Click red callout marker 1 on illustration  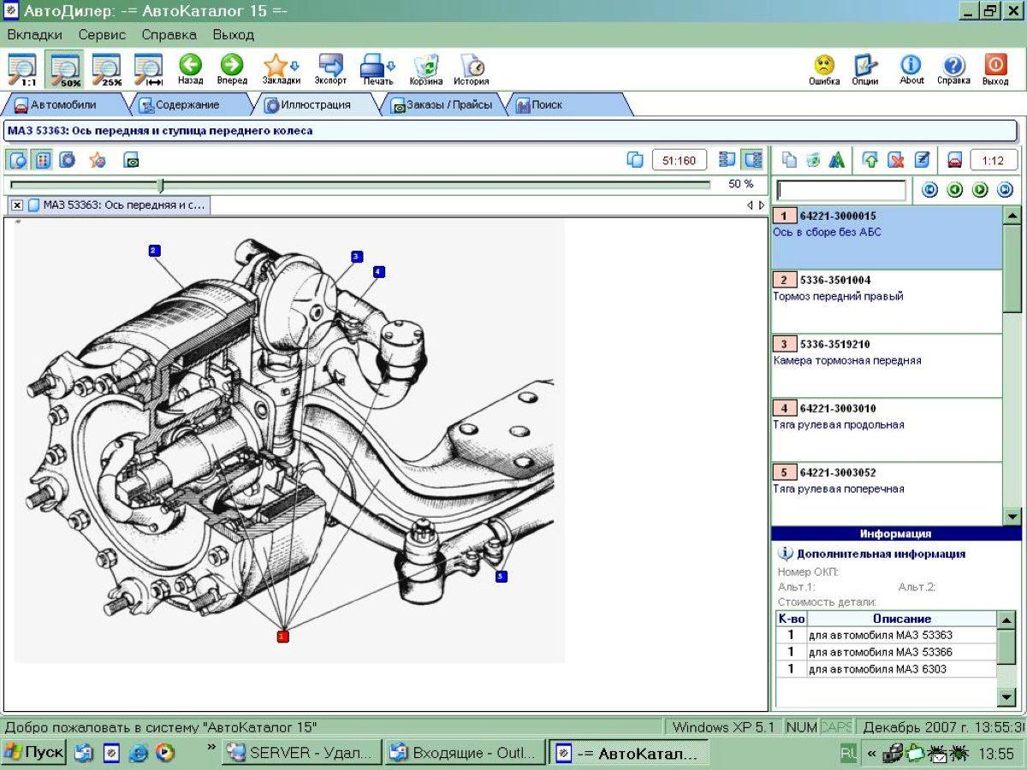[x=282, y=636]
